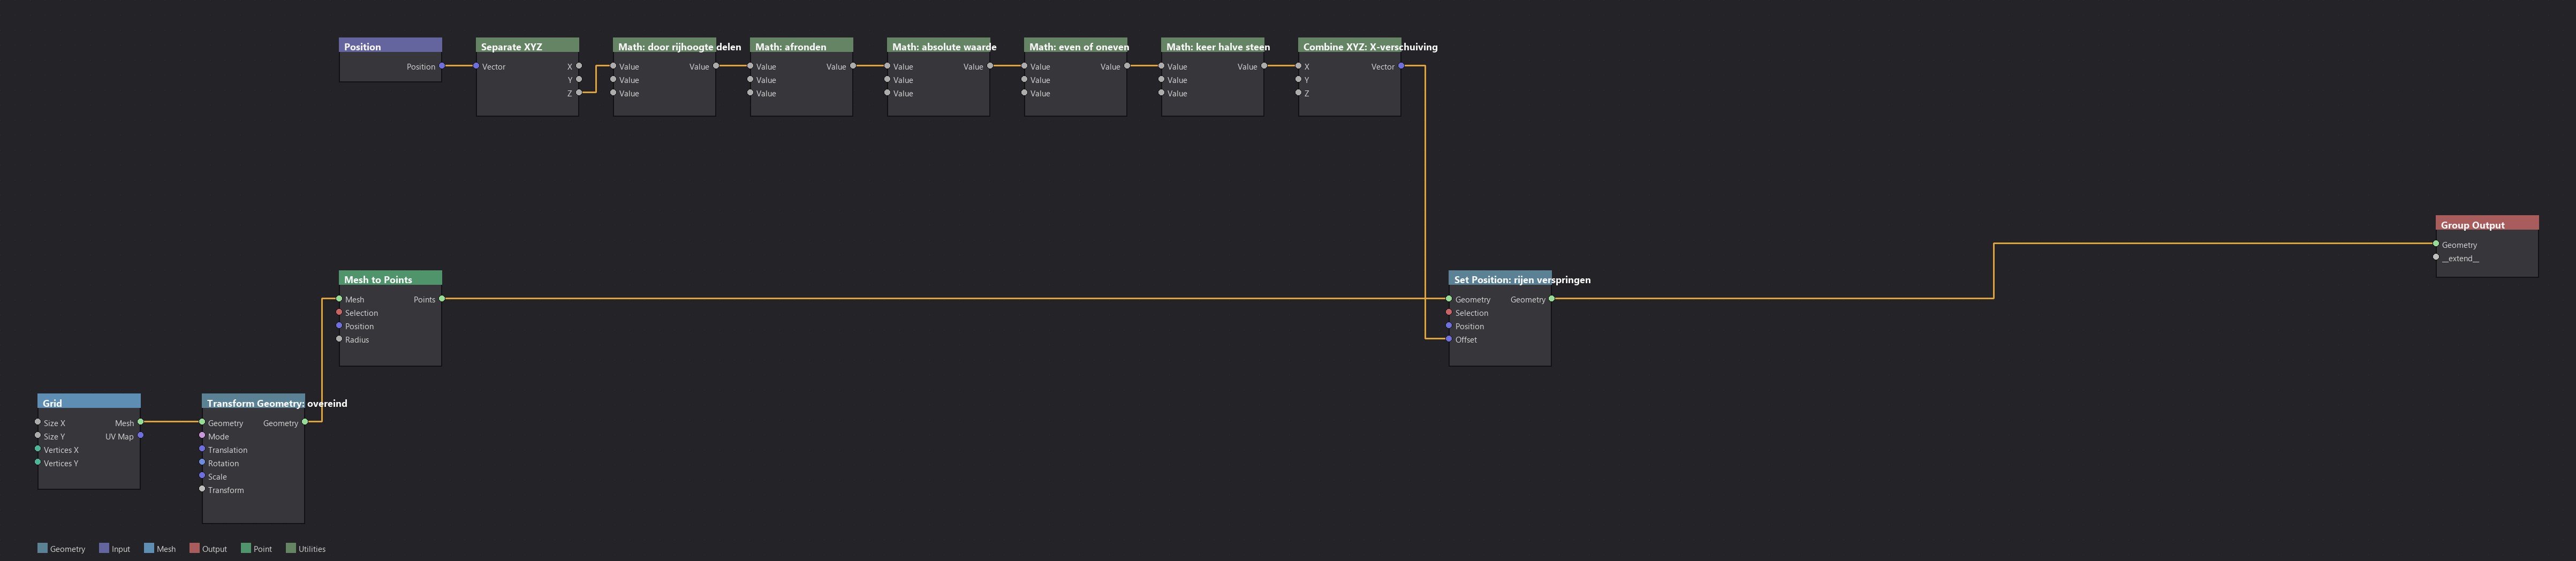Click the Selection socket on Mesh to Points

339,312
